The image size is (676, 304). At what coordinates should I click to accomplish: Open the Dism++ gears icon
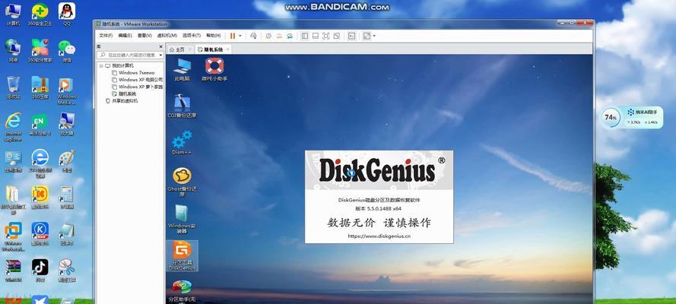(182, 143)
